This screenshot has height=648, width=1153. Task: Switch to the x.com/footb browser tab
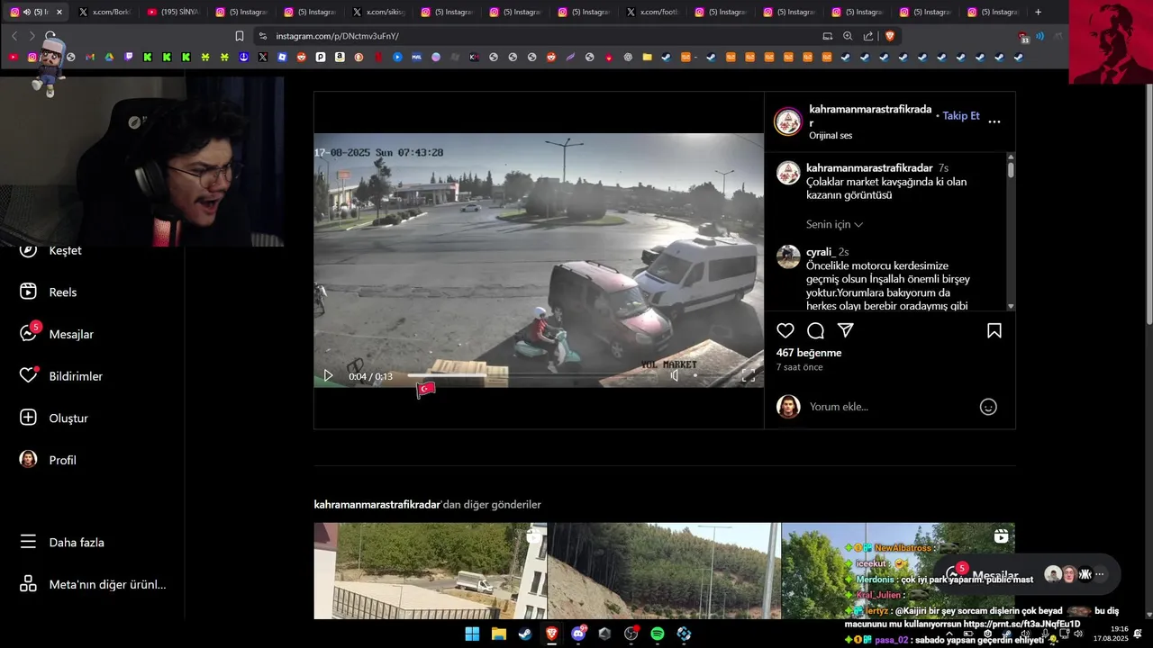(651, 12)
